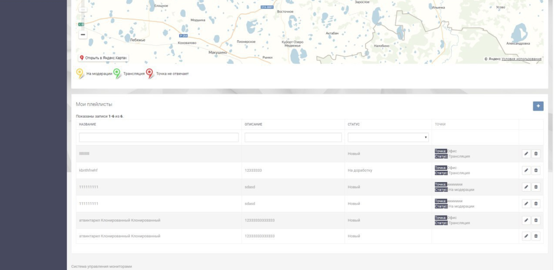Click the map zoom slider track
554x270 pixels.
(83, 14)
